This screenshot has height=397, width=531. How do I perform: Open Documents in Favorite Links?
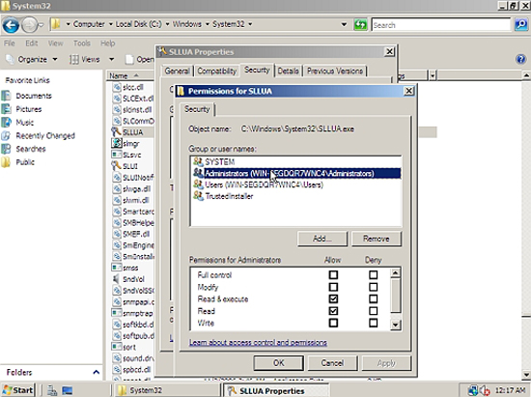(34, 96)
